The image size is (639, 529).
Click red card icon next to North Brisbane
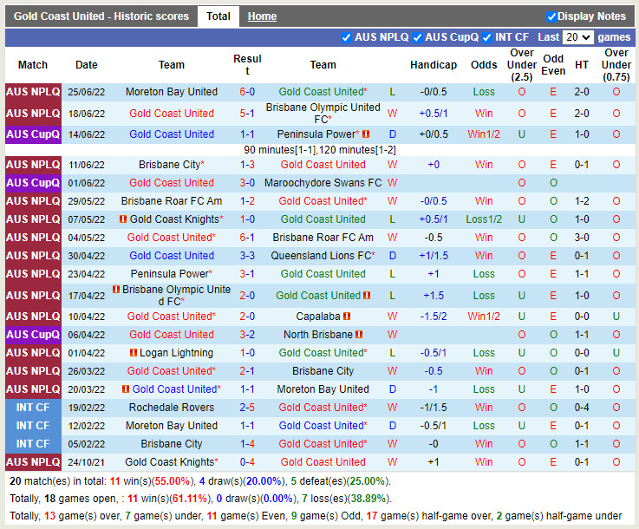click(x=358, y=335)
